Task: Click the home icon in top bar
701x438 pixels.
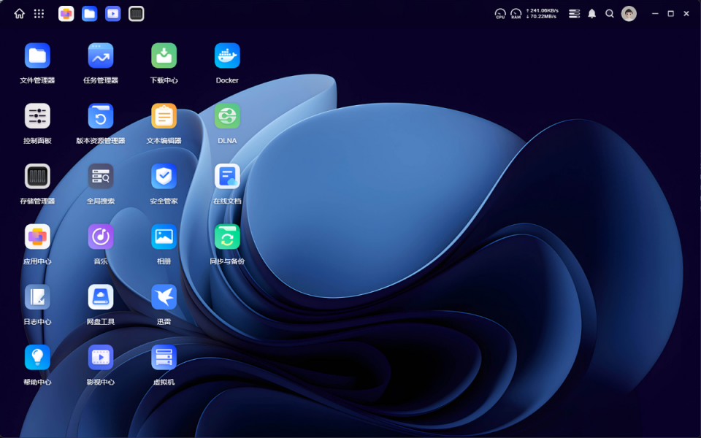Action: pyautogui.click(x=19, y=14)
